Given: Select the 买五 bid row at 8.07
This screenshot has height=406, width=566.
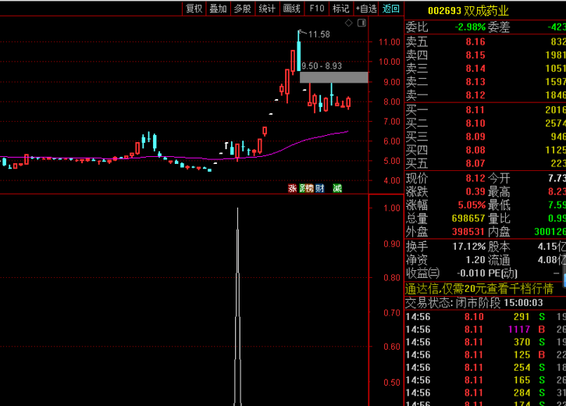Looking at the screenshot, I should [485, 163].
